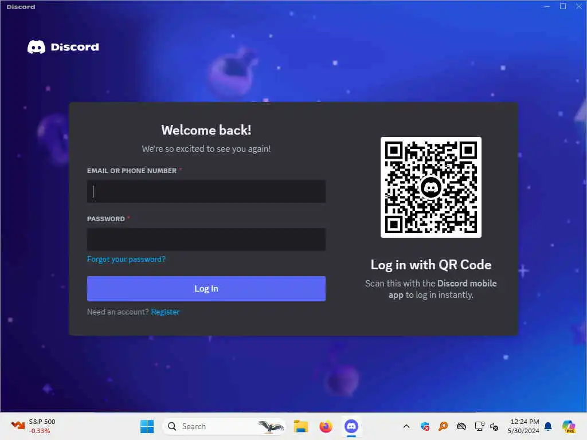This screenshot has width=587, height=440.
Task: Click the Log in with QR Code heading
Action: (431, 265)
